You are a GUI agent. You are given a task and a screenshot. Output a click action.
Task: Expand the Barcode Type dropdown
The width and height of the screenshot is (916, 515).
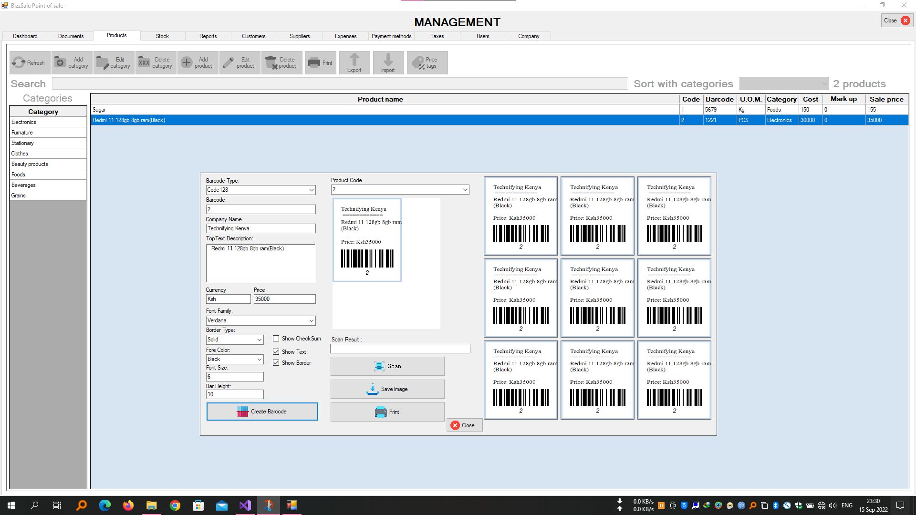311,190
